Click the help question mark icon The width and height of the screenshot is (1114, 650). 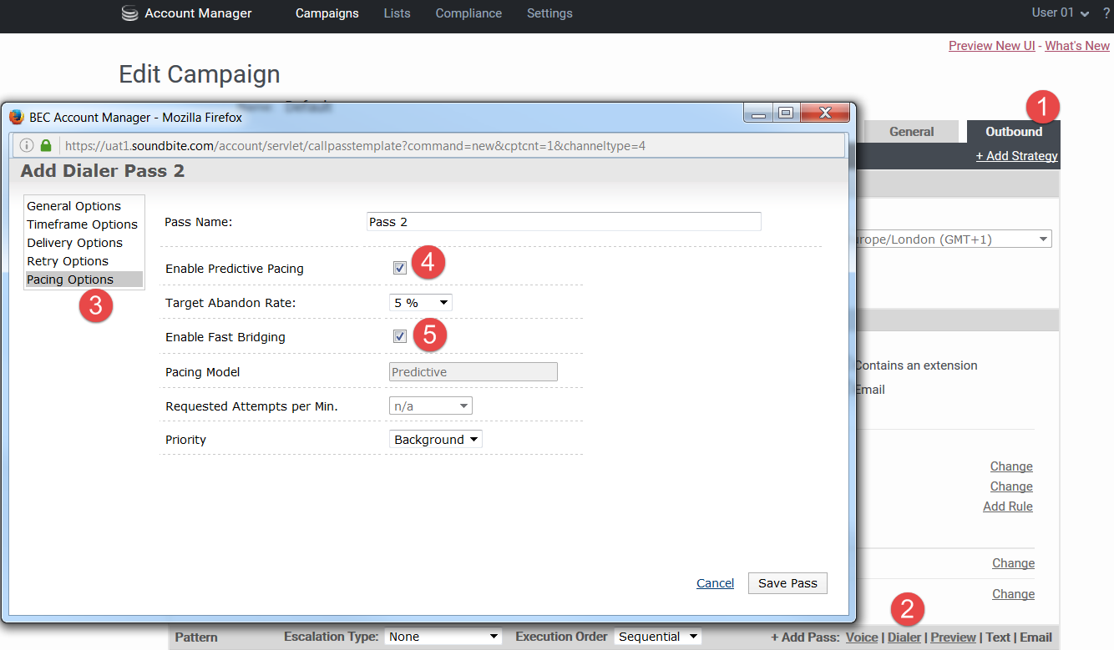[1106, 13]
